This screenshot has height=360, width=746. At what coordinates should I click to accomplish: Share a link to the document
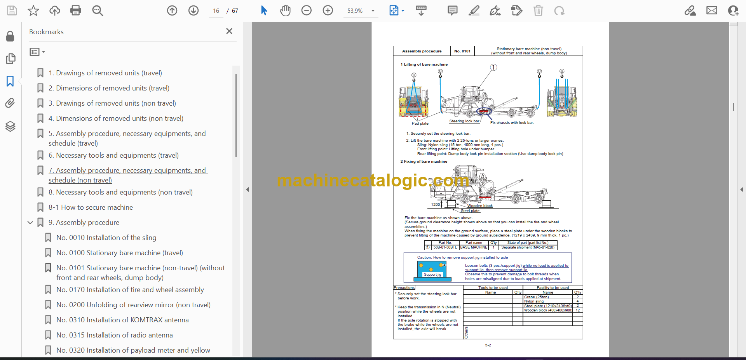click(690, 10)
